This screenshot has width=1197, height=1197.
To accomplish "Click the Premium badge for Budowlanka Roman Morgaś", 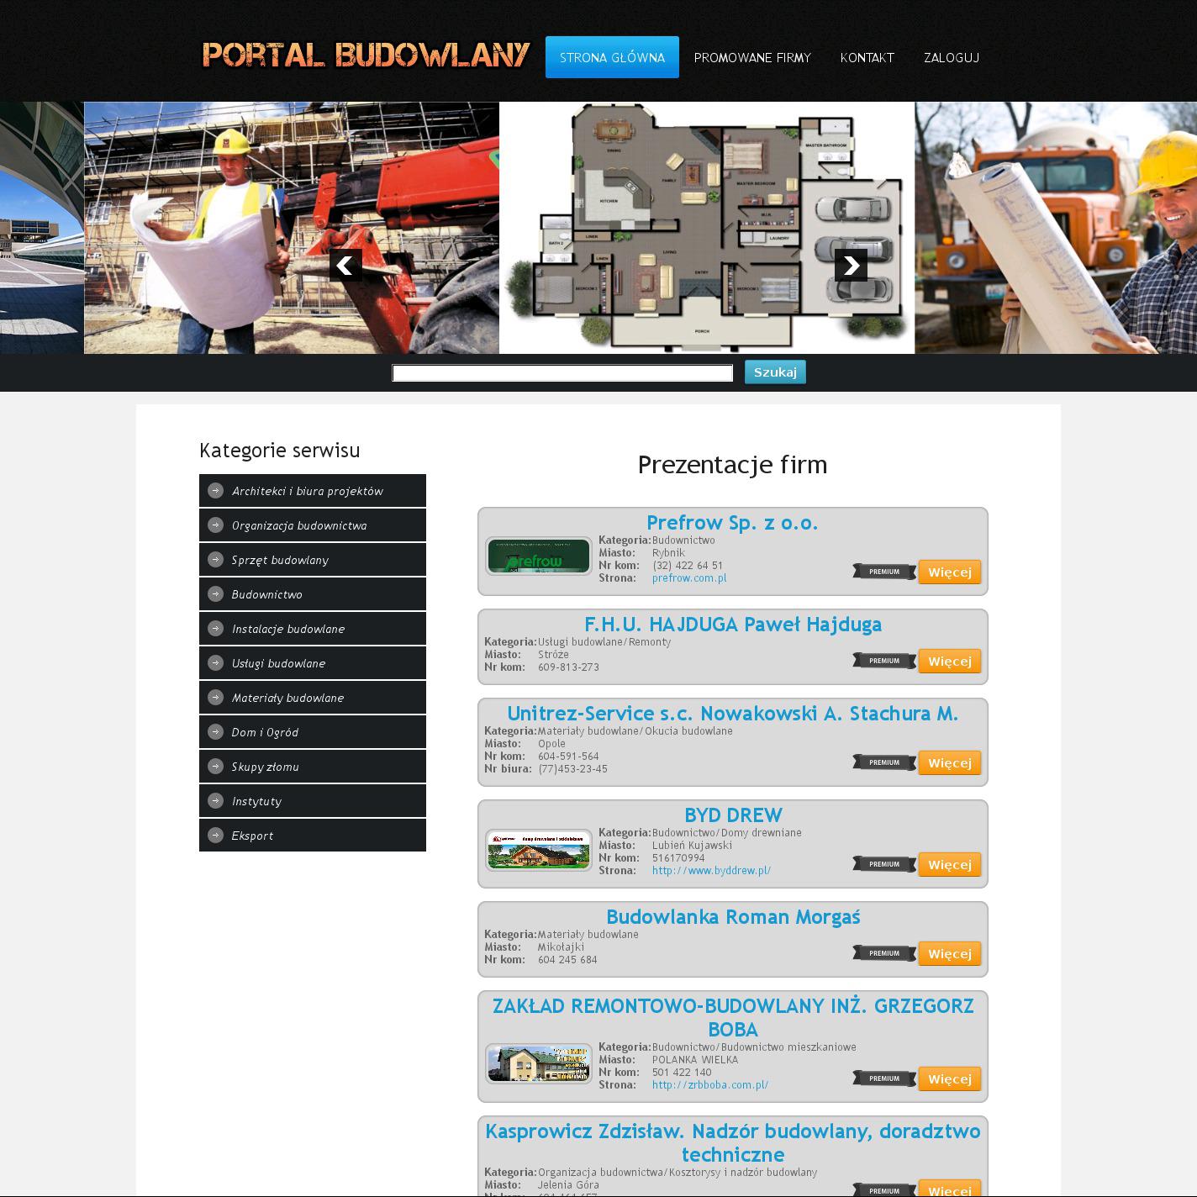I will coord(883,954).
